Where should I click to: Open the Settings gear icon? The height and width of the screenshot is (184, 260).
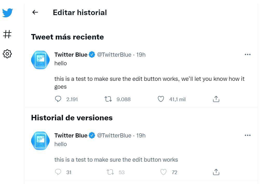tap(7, 54)
